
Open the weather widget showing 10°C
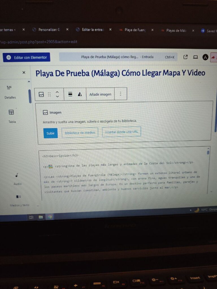click(x=205, y=210)
